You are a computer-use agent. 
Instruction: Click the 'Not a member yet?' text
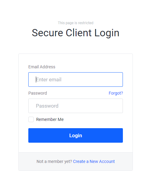click(x=54, y=161)
